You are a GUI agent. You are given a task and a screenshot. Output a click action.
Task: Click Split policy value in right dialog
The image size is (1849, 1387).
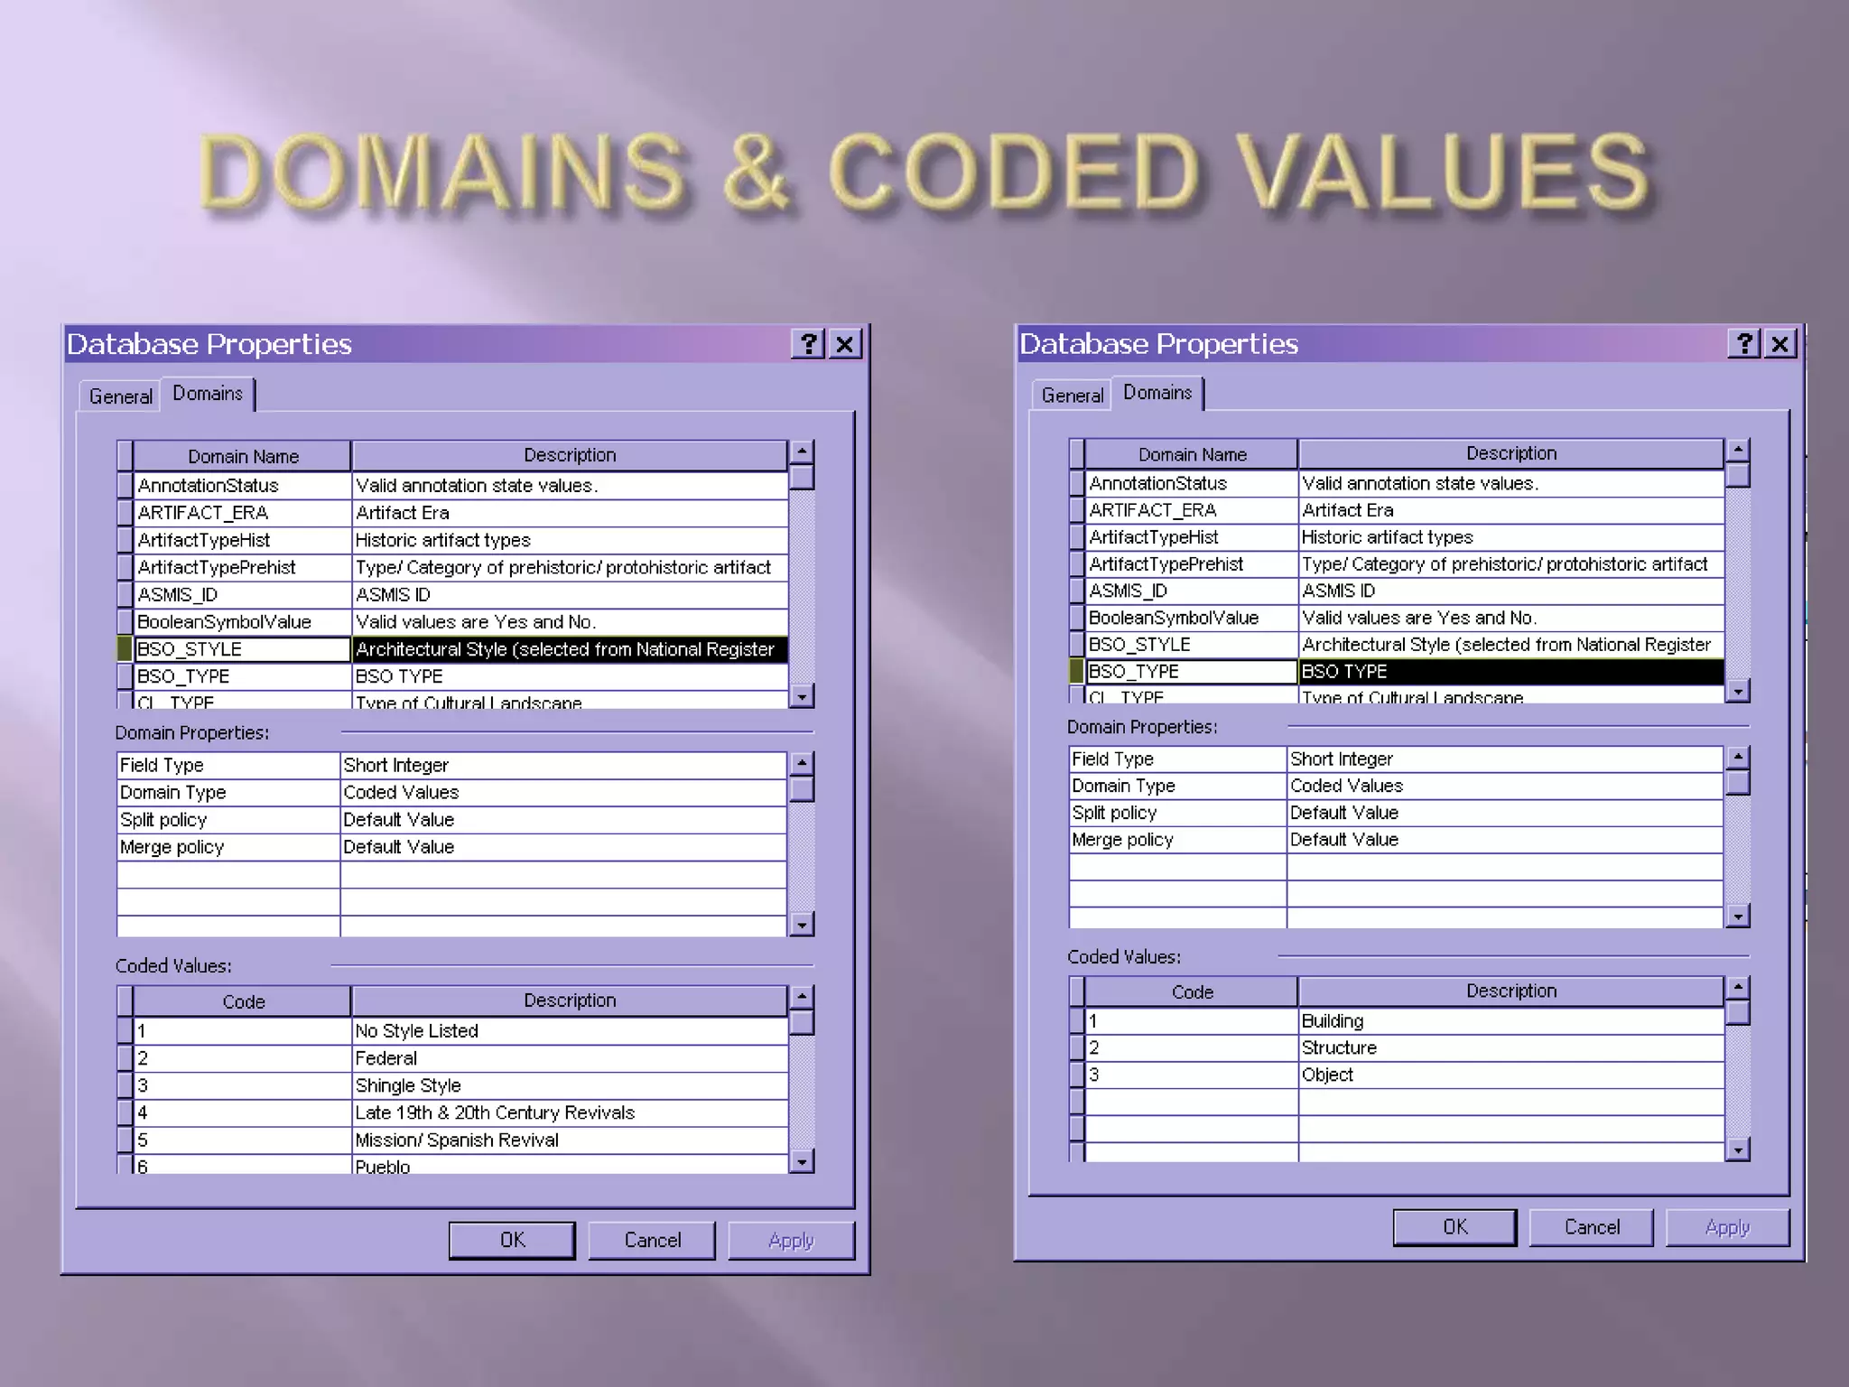pyautogui.click(x=1504, y=813)
